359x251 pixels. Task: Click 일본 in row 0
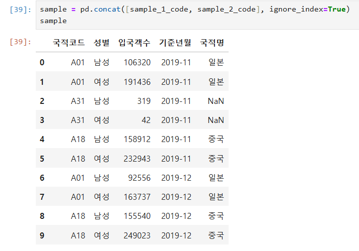(x=216, y=62)
